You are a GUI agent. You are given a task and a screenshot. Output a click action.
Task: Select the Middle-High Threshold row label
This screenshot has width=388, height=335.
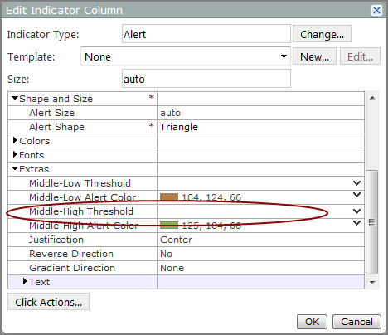click(x=81, y=211)
